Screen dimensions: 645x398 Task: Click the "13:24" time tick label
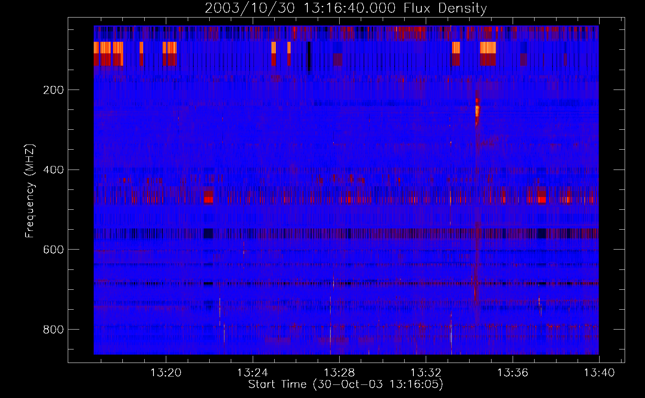tap(252, 373)
